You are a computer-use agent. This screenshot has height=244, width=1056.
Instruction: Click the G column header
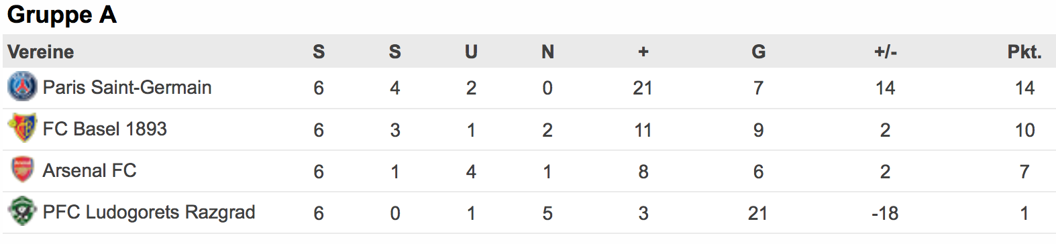758,52
